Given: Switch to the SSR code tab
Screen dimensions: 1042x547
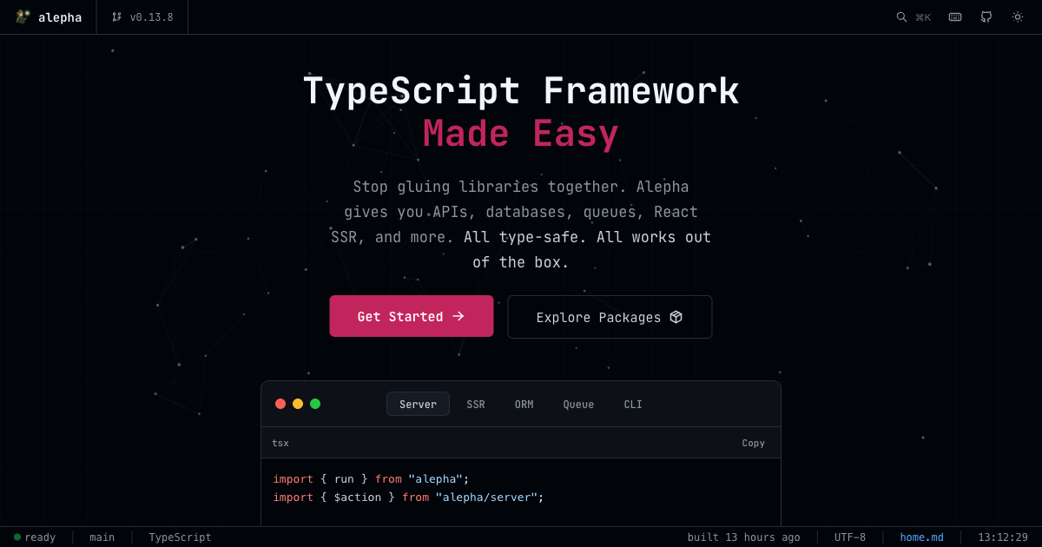Looking at the screenshot, I should point(476,404).
